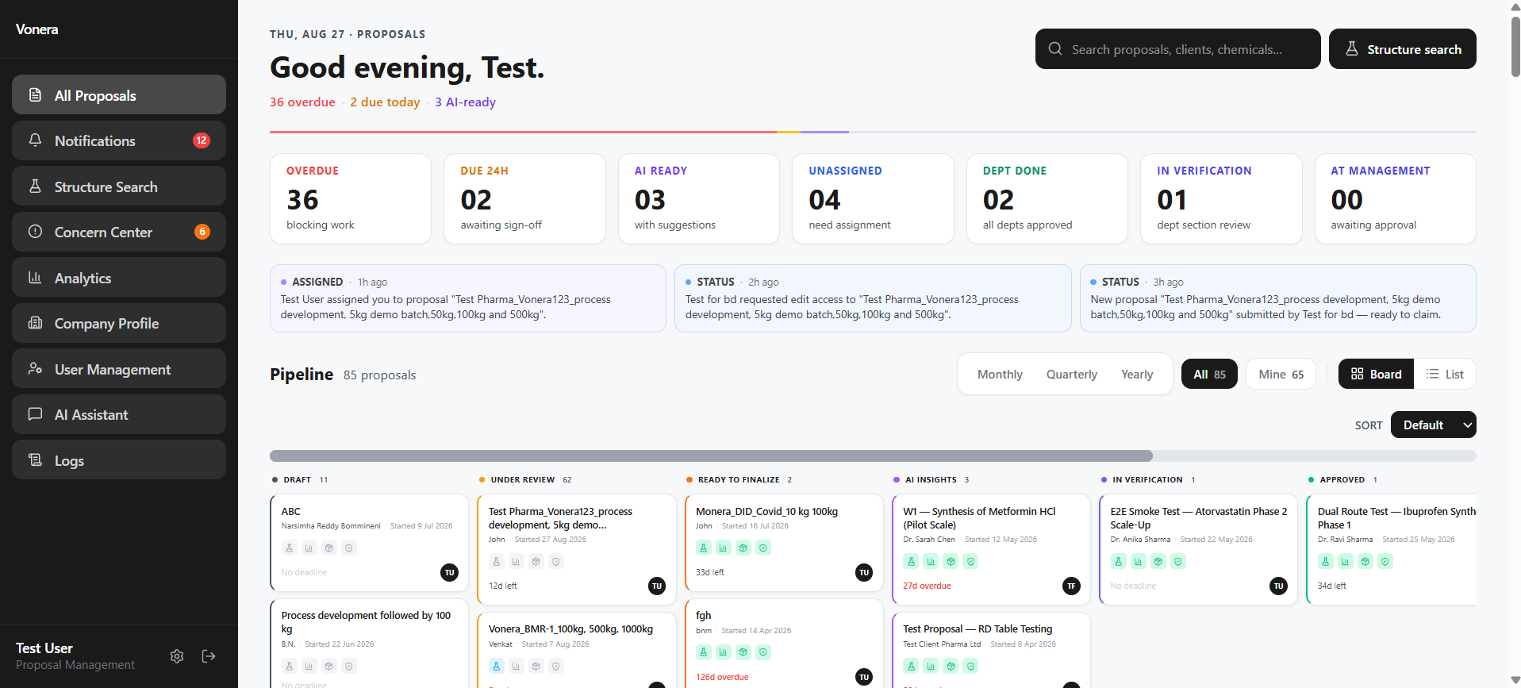The width and height of the screenshot is (1521, 688).
Task: Open the ASSIGNED 1h ago notification card
Action: [x=468, y=298]
